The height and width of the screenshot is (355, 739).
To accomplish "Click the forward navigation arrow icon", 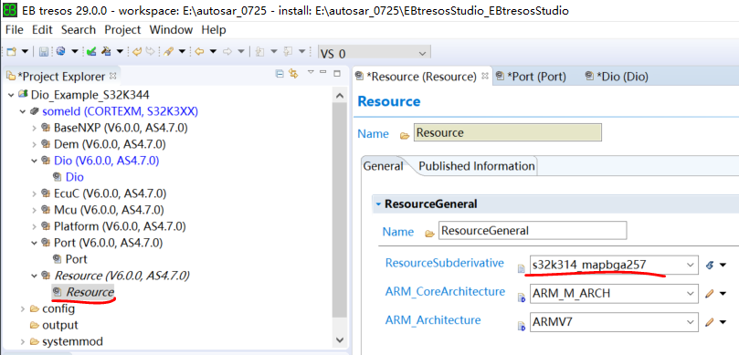I will [x=227, y=51].
